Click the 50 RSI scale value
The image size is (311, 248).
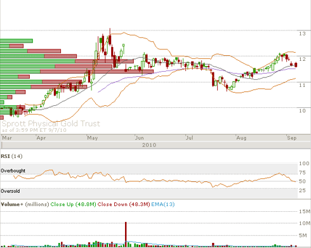pyautogui.click(x=302, y=181)
